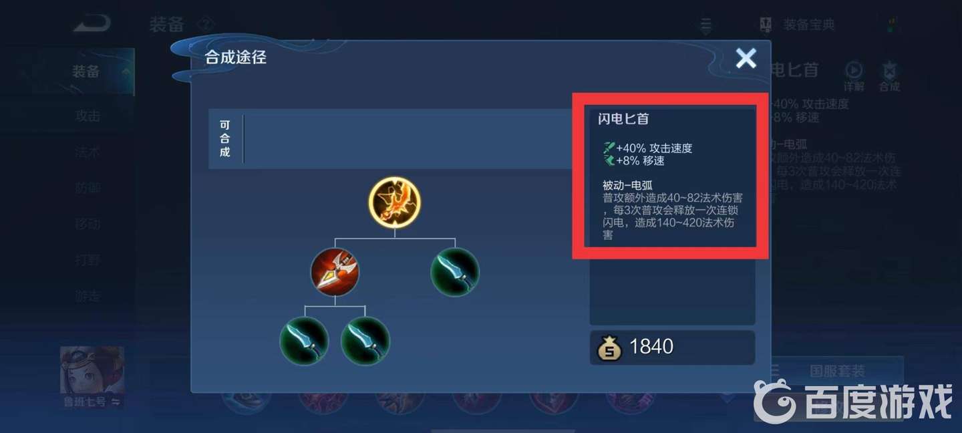Select the 打野 category tab
962x433 pixels.
pyautogui.click(x=88, y=260)
